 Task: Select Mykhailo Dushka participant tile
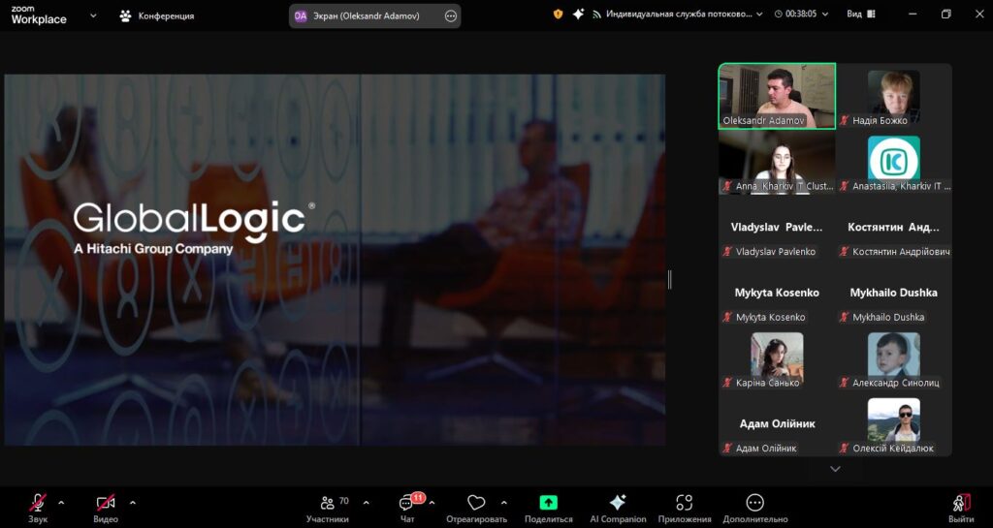(893, 293)
